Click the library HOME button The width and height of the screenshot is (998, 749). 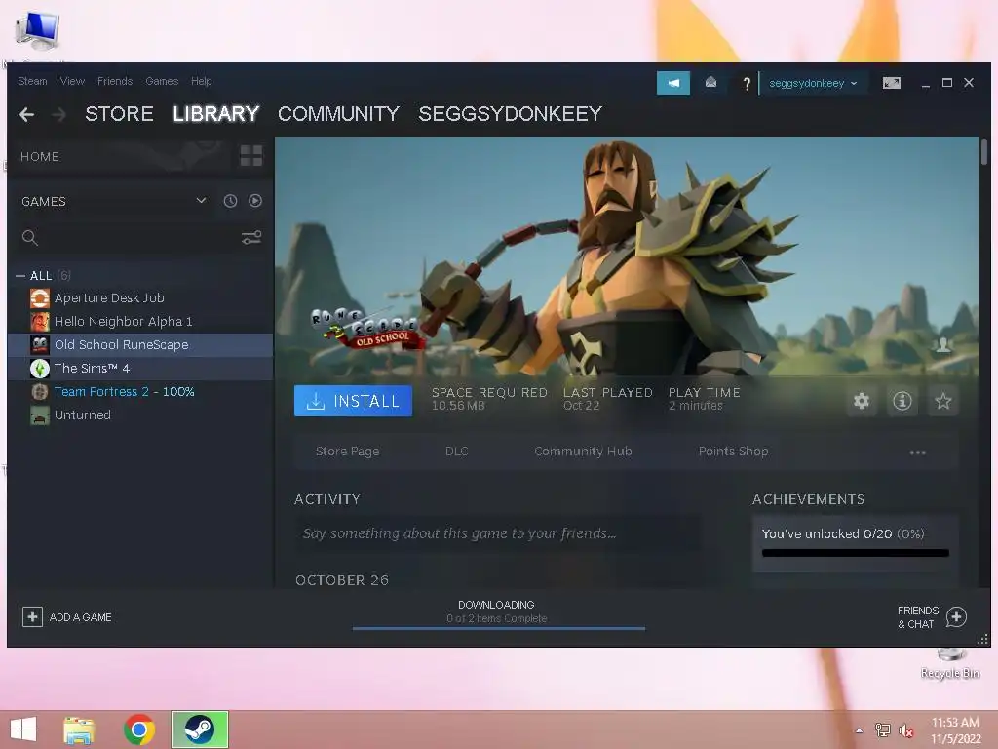39,157
